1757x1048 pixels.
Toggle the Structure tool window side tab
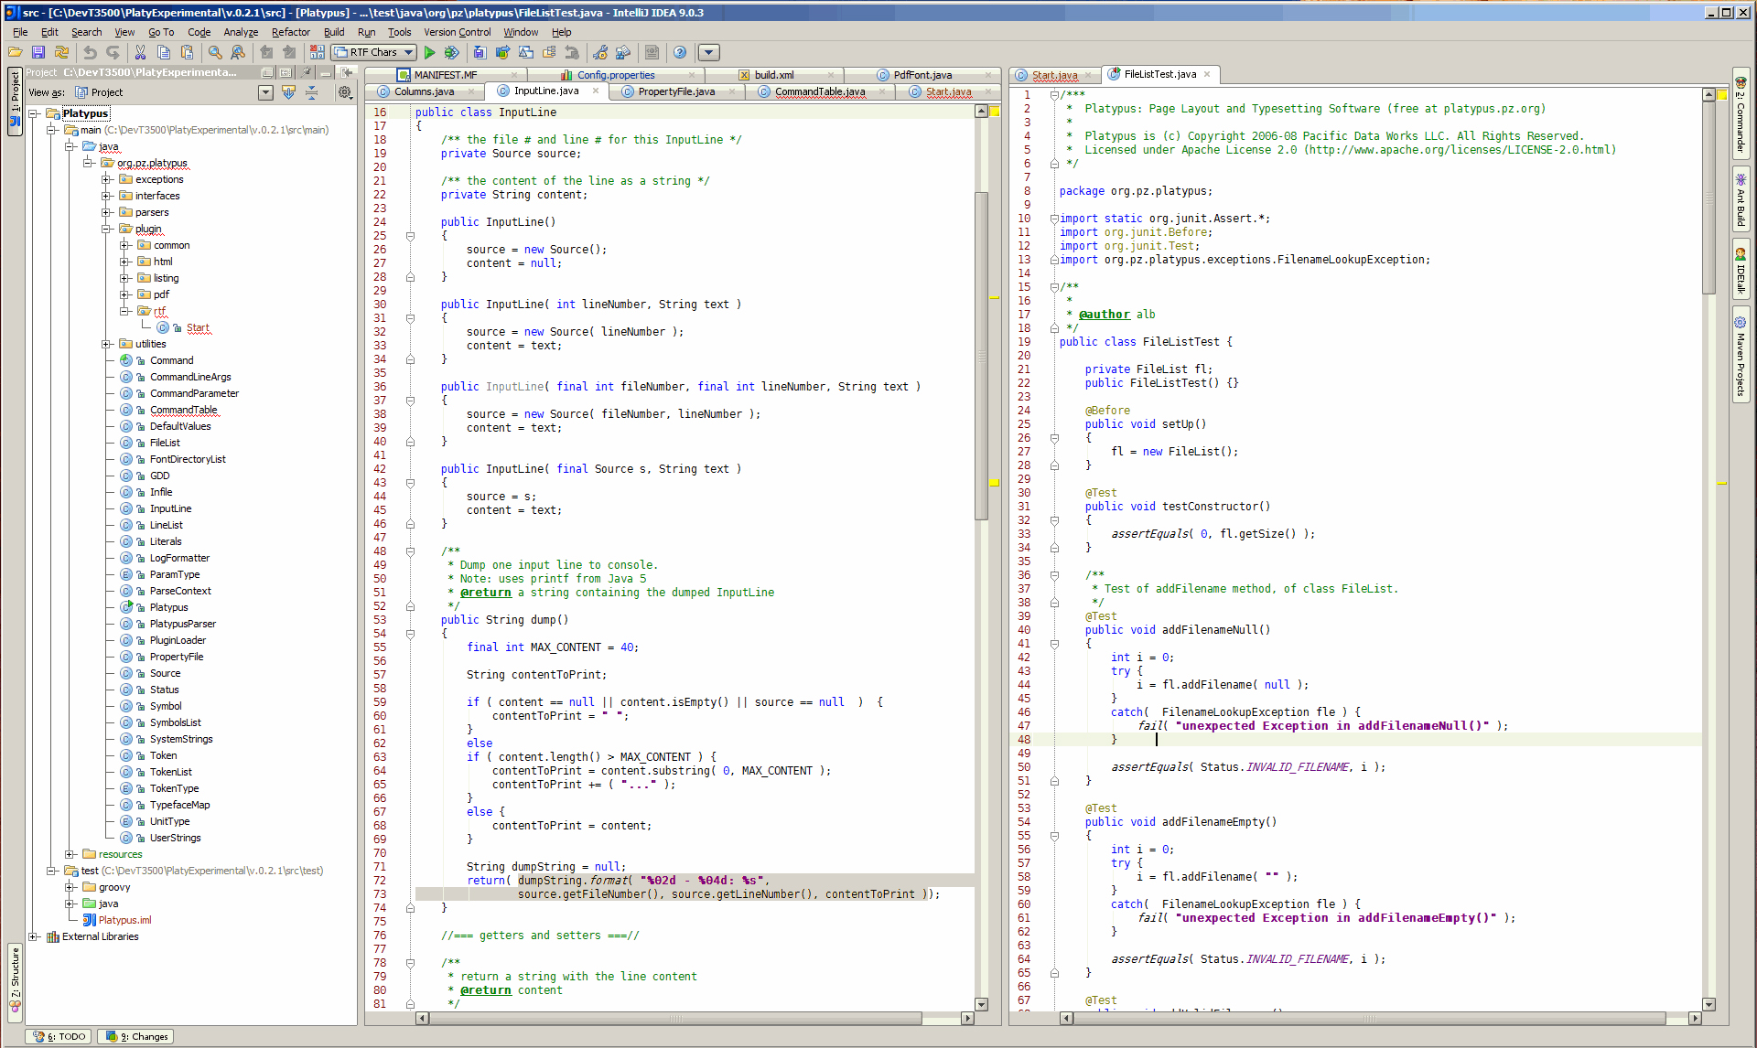[x=15, y=982]
